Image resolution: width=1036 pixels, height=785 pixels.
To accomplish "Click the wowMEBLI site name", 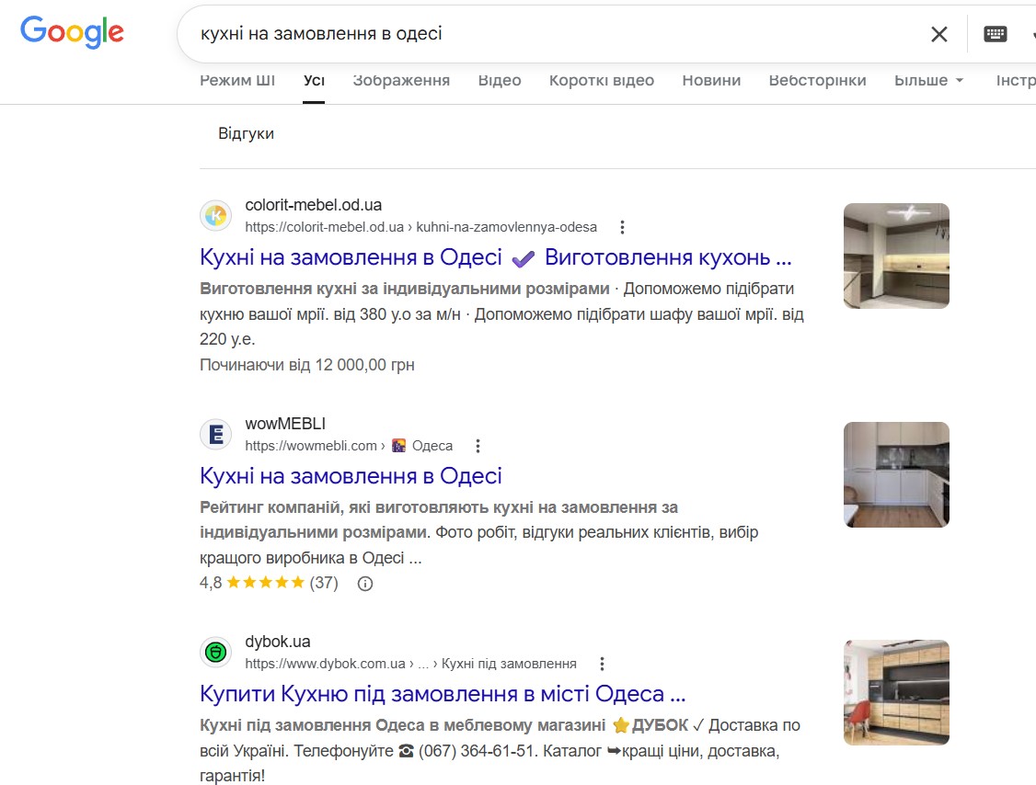I will point(285,423).
